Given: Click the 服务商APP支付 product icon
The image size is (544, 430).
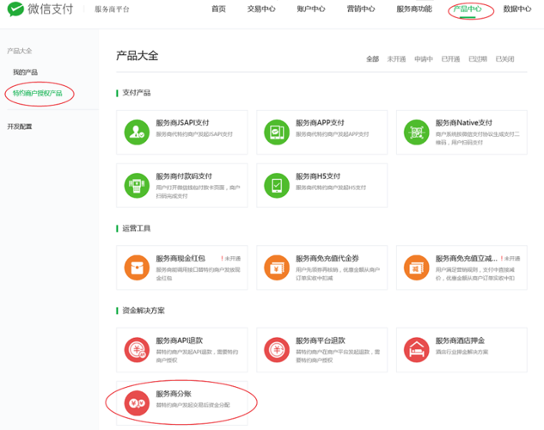Looking at the screenshot, I should tap(277, 132).
